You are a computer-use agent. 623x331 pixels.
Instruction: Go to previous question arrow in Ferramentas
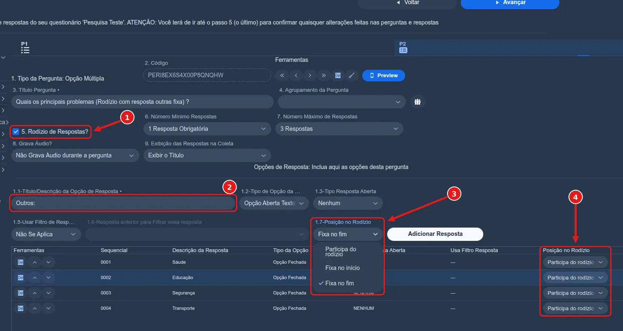[296, 76]
